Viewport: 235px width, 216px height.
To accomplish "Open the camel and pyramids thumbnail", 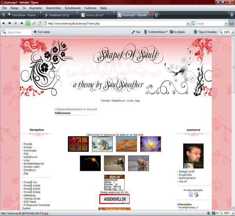I will tap(114, 163).
